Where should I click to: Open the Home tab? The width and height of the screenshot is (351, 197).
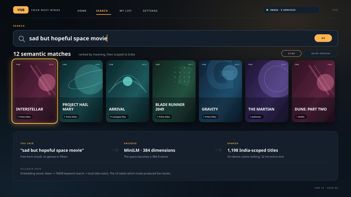[82, 11]
